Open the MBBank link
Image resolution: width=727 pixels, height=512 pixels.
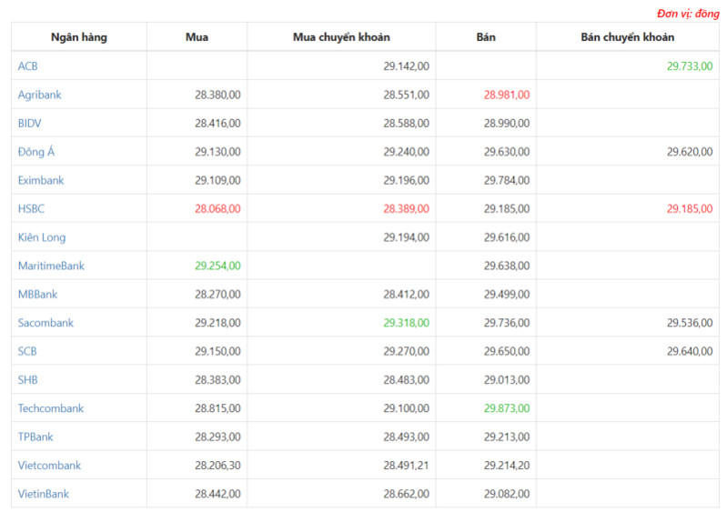pyautogui.click(x=37, y=295)
